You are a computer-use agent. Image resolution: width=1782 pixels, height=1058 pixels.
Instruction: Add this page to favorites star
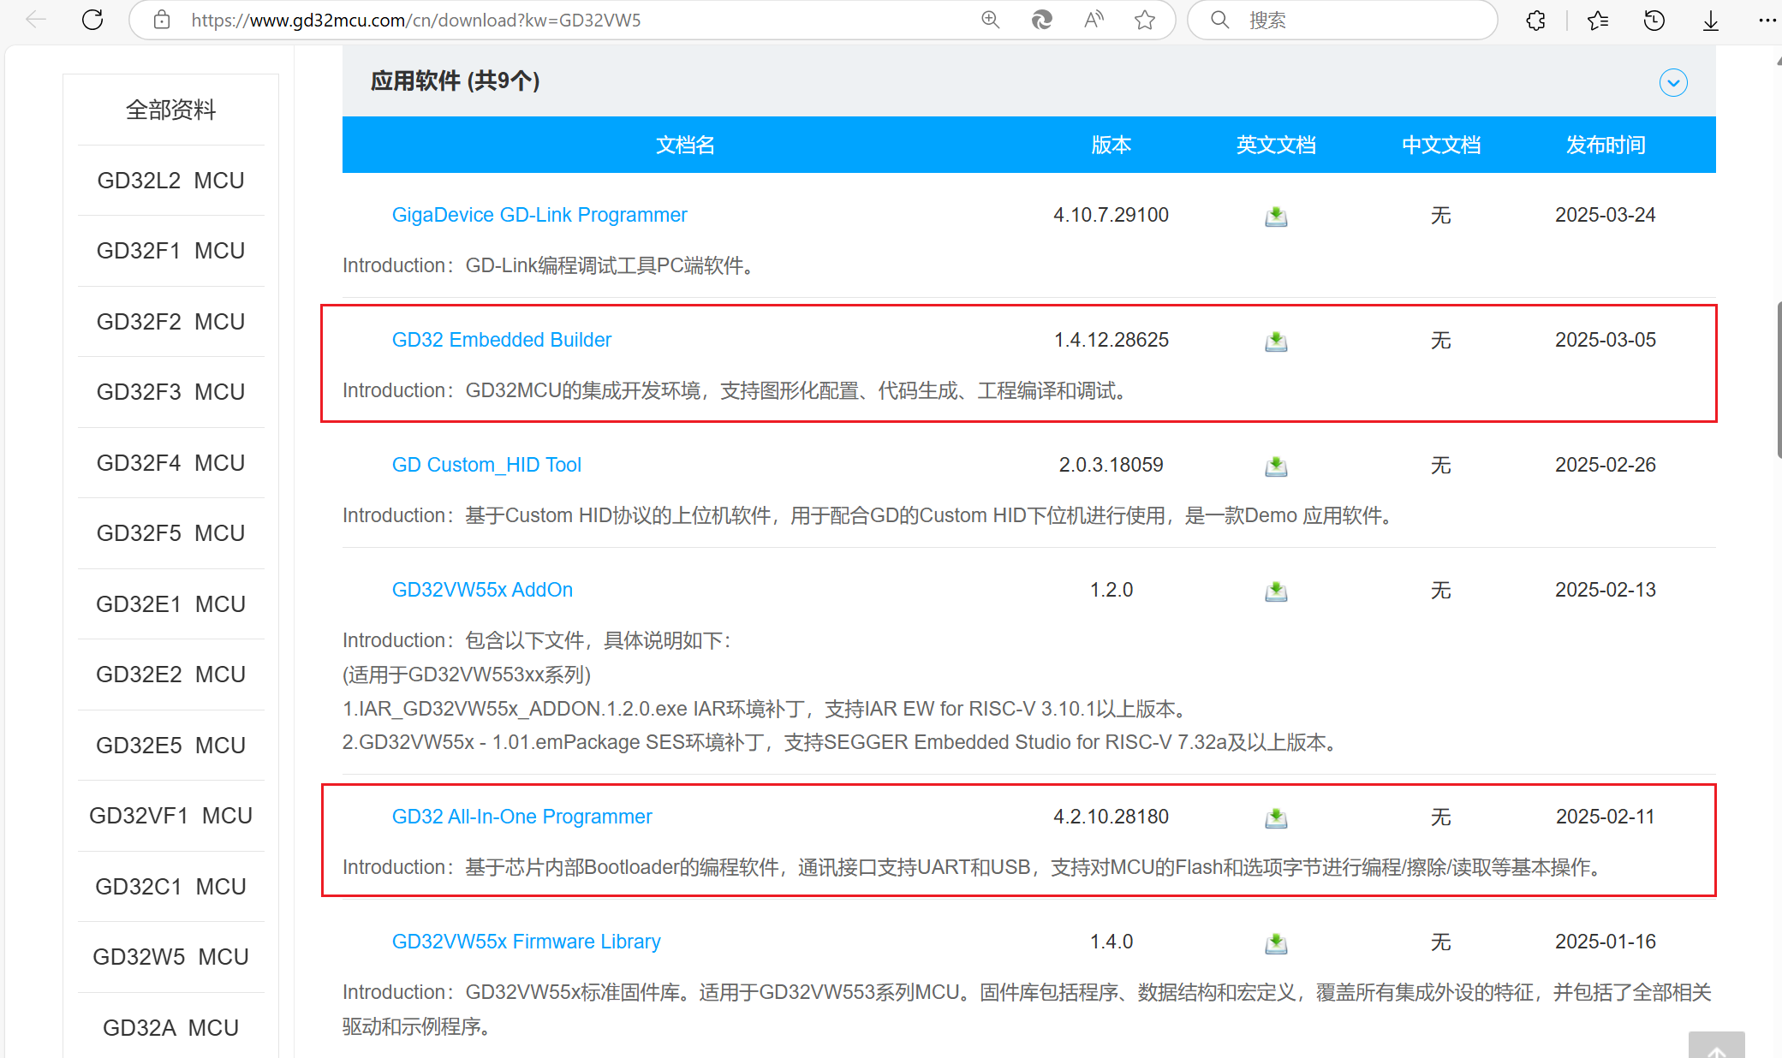tap(1145, 20)
